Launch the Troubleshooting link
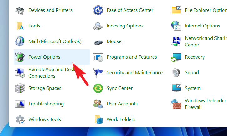This screenshot has height=136, width=227. click(x=46, y=104)
